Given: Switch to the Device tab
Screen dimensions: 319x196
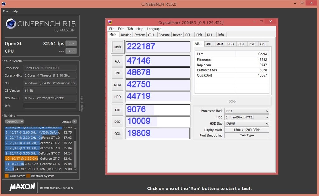Looking at the screenshot, I should pyautogui.click(x=177, y=35).
